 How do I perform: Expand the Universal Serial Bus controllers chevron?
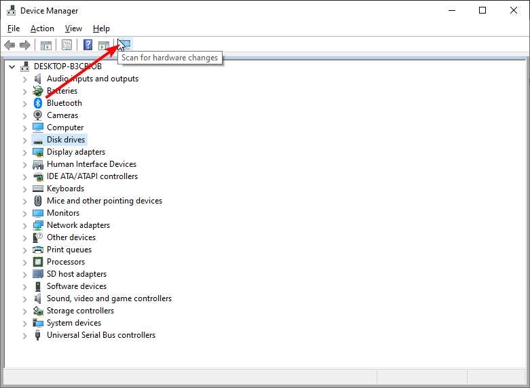click(x=24, y=336)
